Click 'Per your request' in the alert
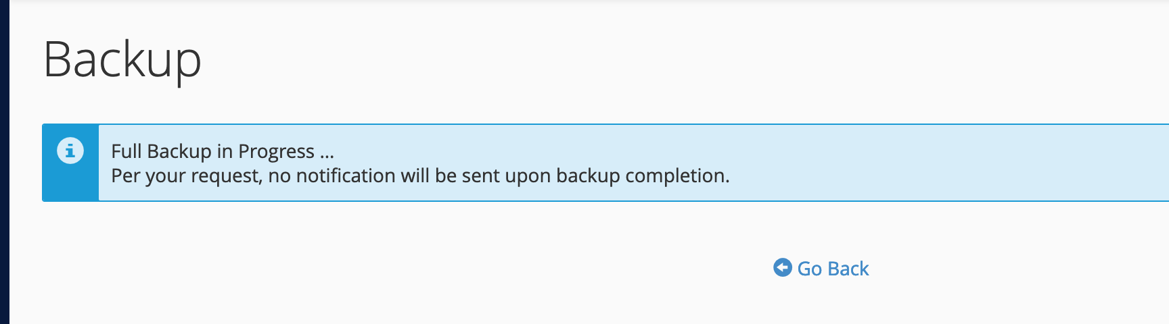This screenshot has height=324, width=1169. tap(186, 176)
